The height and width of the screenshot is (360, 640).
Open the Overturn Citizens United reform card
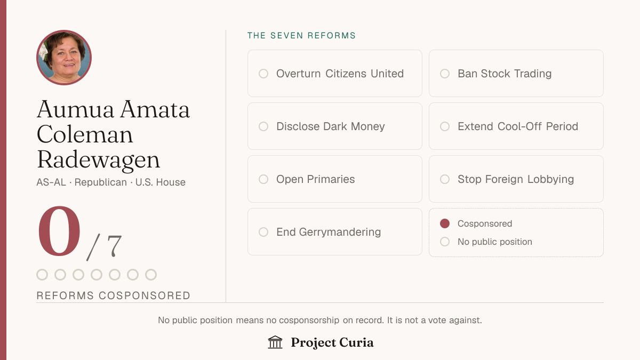point(335,74)
